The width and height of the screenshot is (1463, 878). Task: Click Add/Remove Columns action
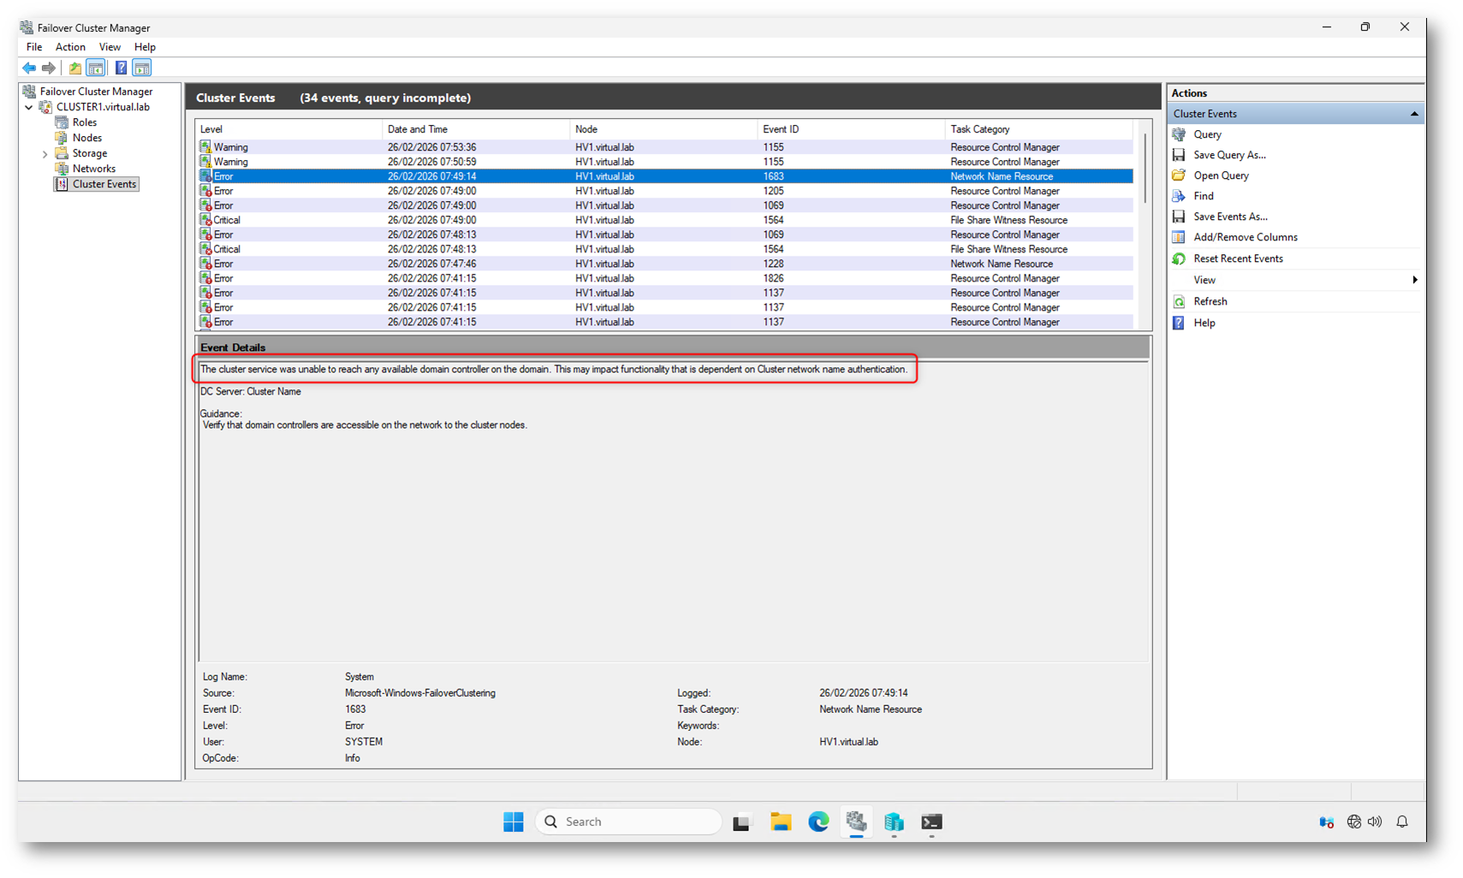pyautogui.click(x=1245, y=237)
